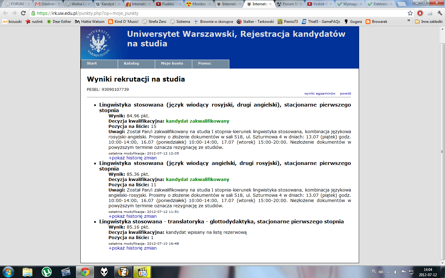Image resolution: width=445 pixels, height=278 pixels.
Task: Open the Windows Start menu
Action: click(x=8, y=272)
